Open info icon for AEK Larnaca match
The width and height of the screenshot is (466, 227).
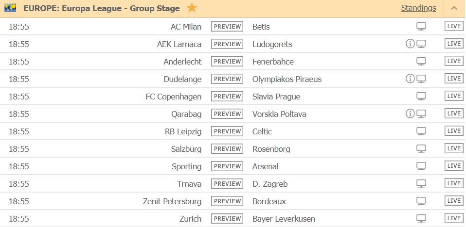[410, 44]
